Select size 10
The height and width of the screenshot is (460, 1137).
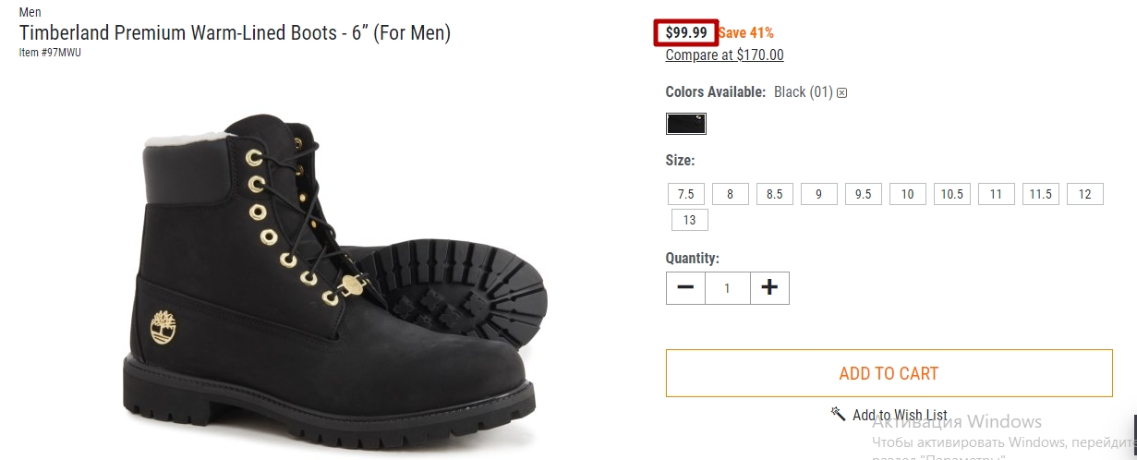pyautogui.click(x=908, y=194)
